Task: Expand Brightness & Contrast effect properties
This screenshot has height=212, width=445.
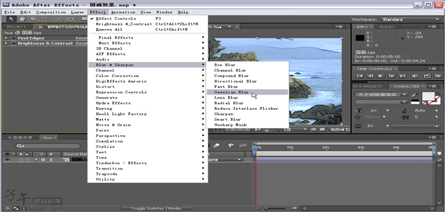Action: (x=6, y=43)
